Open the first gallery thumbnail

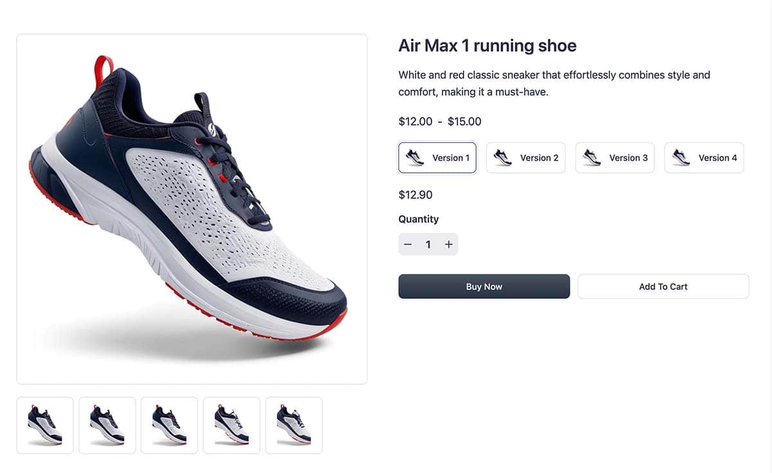tap(45, 425)
